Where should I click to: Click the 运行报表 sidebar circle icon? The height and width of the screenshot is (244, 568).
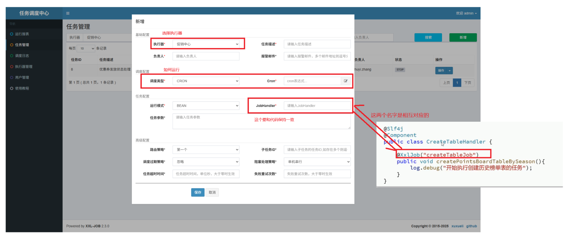(x=12, y=34)
